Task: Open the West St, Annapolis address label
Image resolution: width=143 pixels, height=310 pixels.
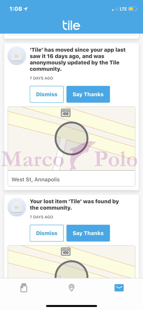Action: 35,180
